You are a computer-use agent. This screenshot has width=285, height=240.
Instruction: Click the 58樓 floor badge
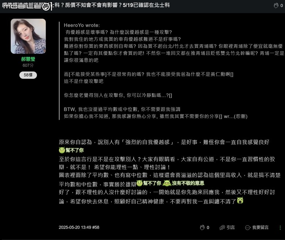pyautogui.click(x=28, y=75)
